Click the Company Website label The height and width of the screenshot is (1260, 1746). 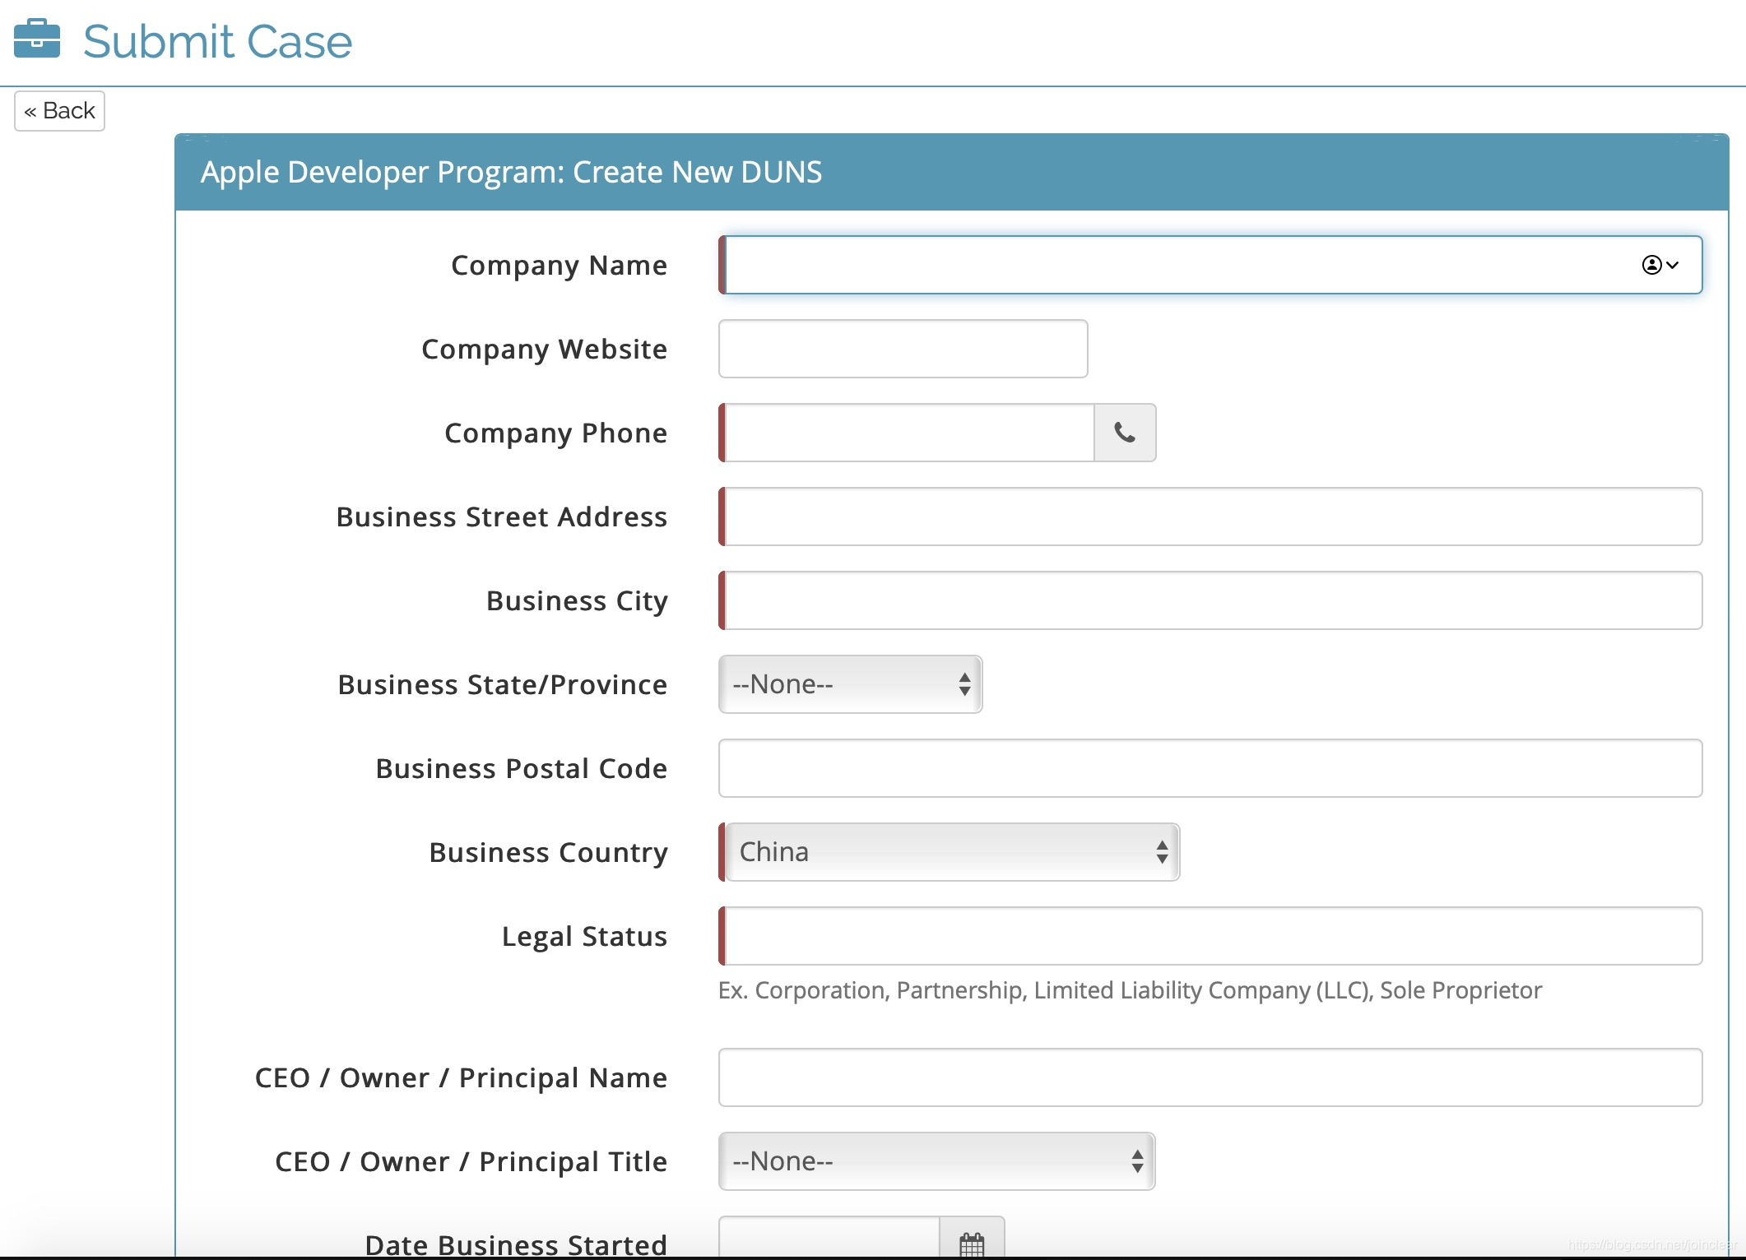(545, 350)
